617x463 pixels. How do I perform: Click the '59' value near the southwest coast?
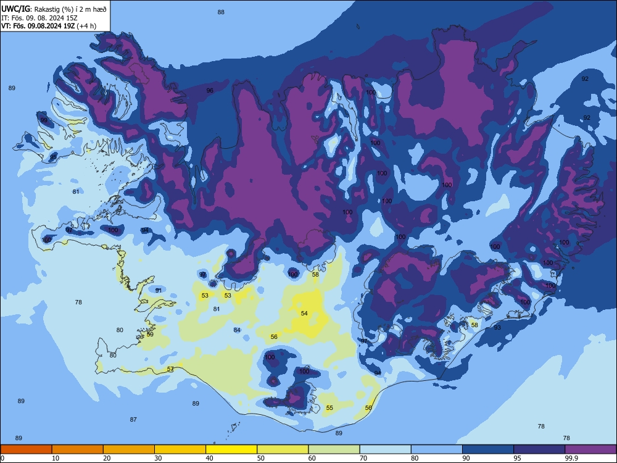(150, 334)
